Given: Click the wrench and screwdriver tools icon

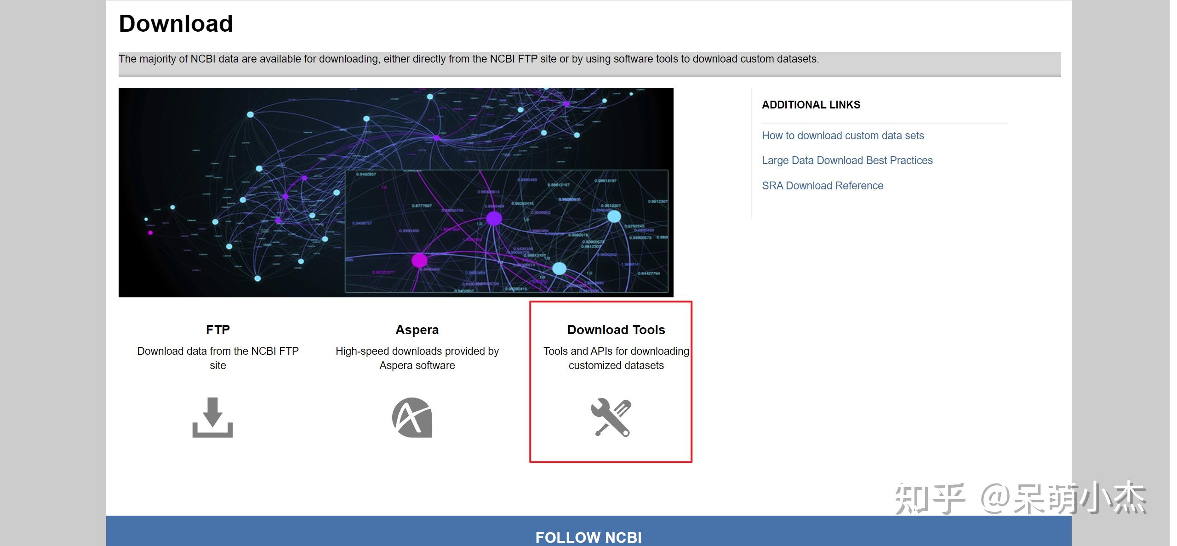Looking at the screenshot, I should point(611,417).
